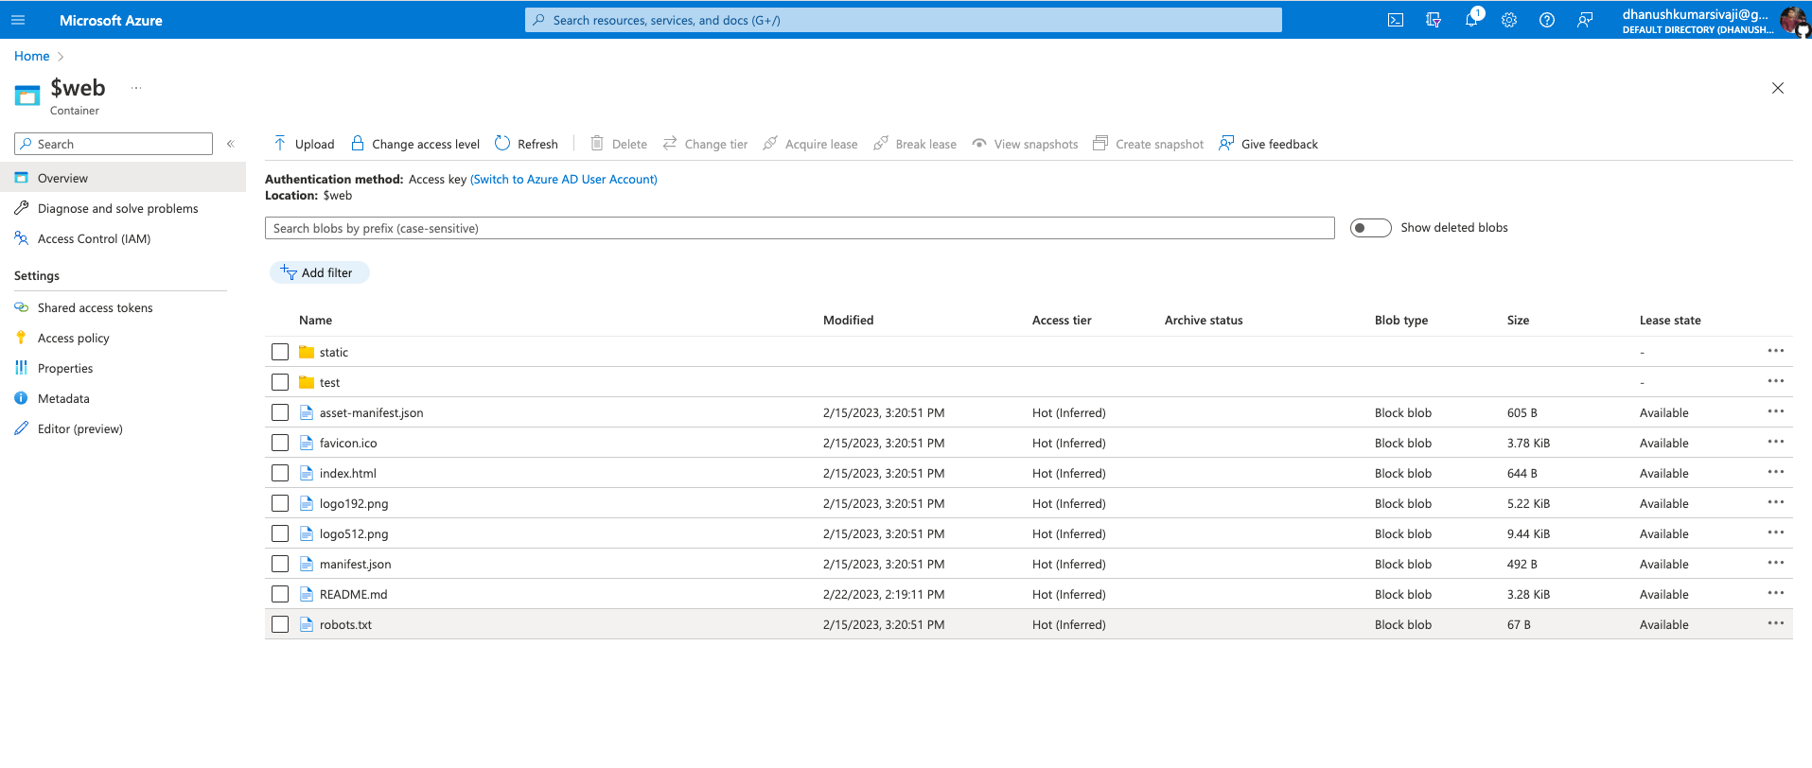The width and height of the screenshot is (1812, 768).
Task: Open Cloud Shell from the top bar
Action: 1396,20
